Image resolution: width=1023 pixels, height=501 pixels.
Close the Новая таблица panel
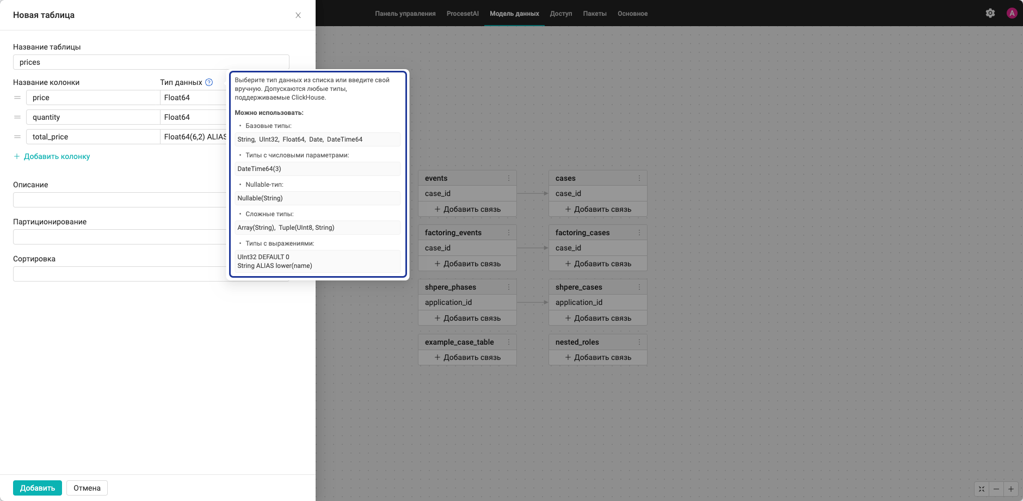tap(298, 15)
